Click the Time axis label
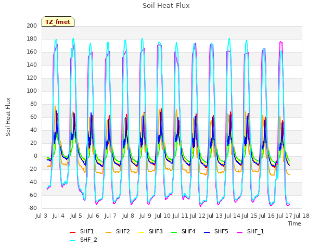 click(x=294, y=223)
